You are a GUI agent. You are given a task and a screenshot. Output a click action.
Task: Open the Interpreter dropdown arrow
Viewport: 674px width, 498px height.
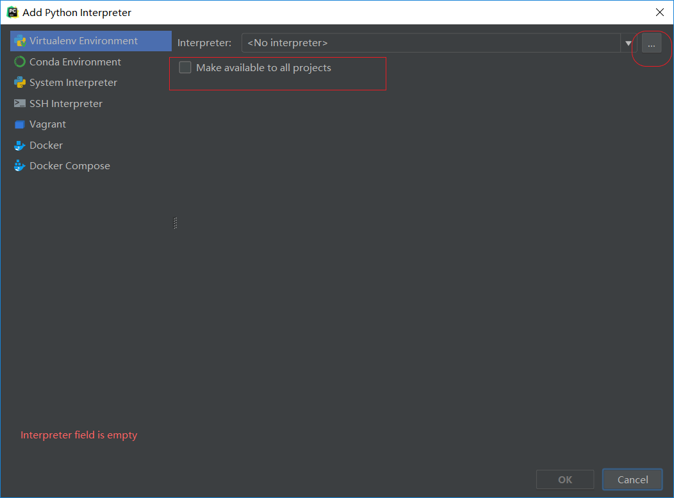click(x=629, y=43)
